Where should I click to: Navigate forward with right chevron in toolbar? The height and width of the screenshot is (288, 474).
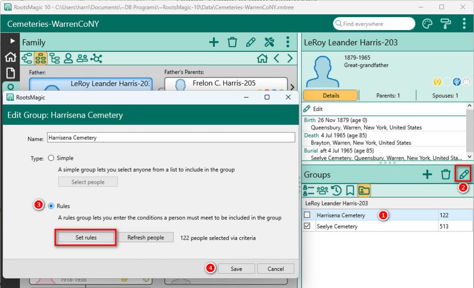coord(290,58)
